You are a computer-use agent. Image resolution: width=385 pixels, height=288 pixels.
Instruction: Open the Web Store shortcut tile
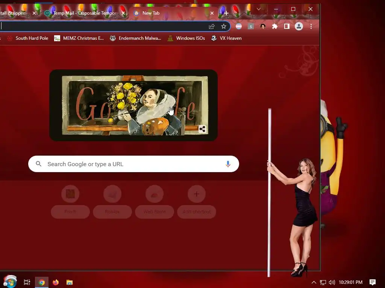click(155, 201)
